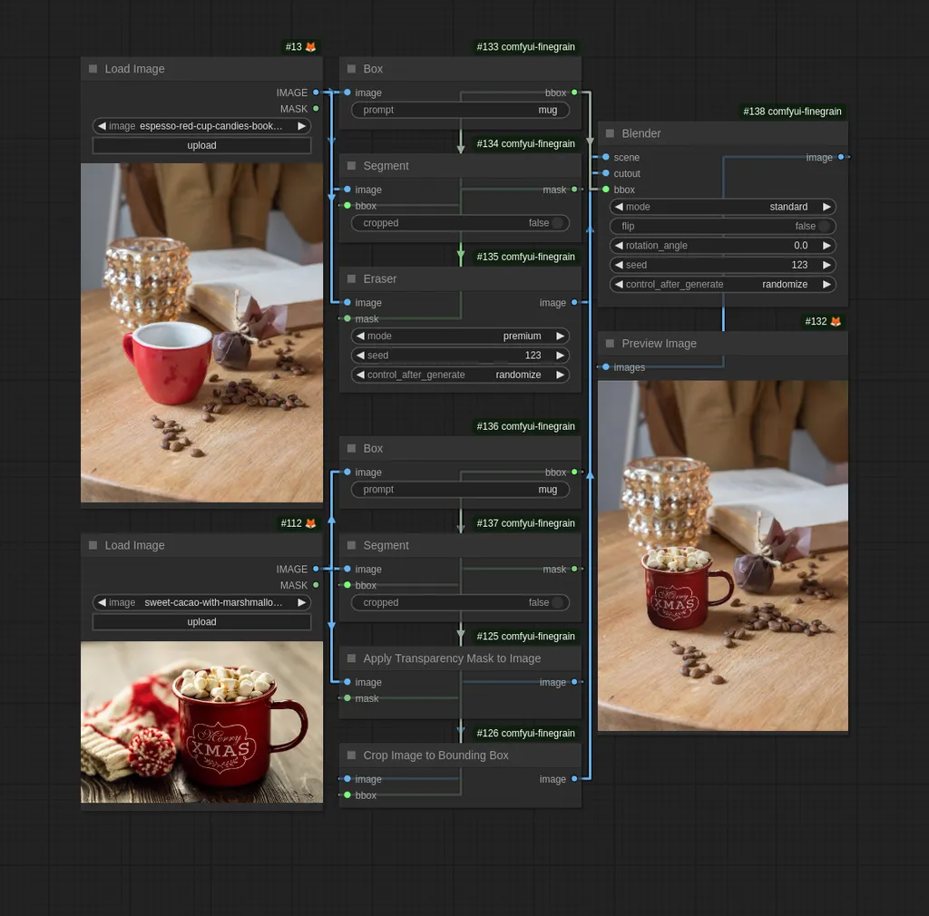Open the premium mode selector in the Eraser node
Screen dimensions: 929x916
[460, 336]
